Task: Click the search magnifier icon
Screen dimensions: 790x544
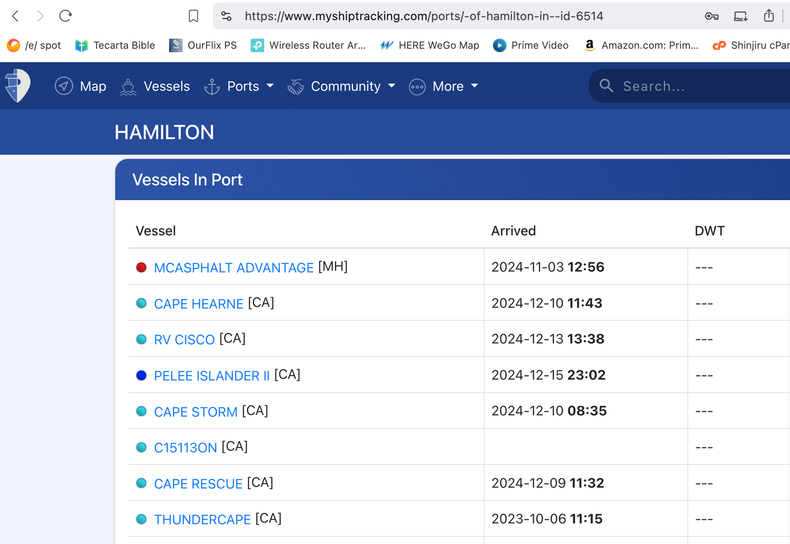Action: pyautogui.click(x=607, y=86)
